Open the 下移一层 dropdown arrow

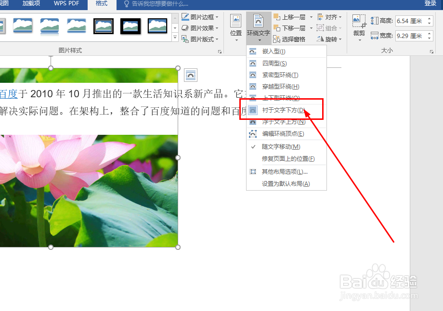click(311, 27)
